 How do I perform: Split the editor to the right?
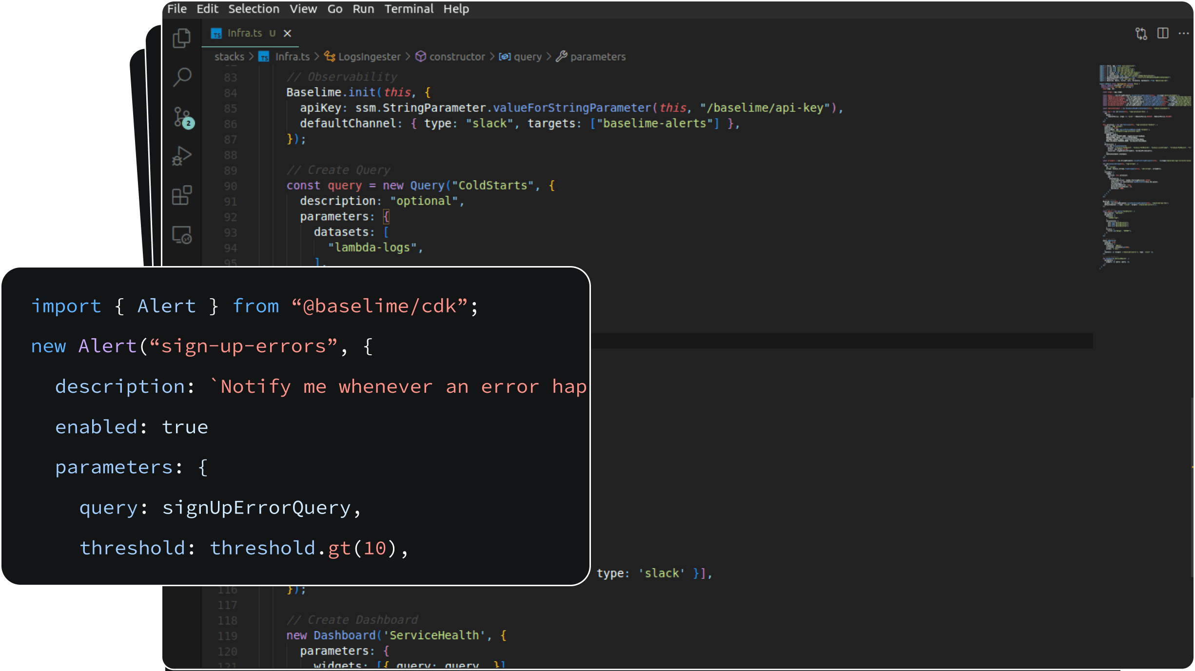coord(1163,33)
